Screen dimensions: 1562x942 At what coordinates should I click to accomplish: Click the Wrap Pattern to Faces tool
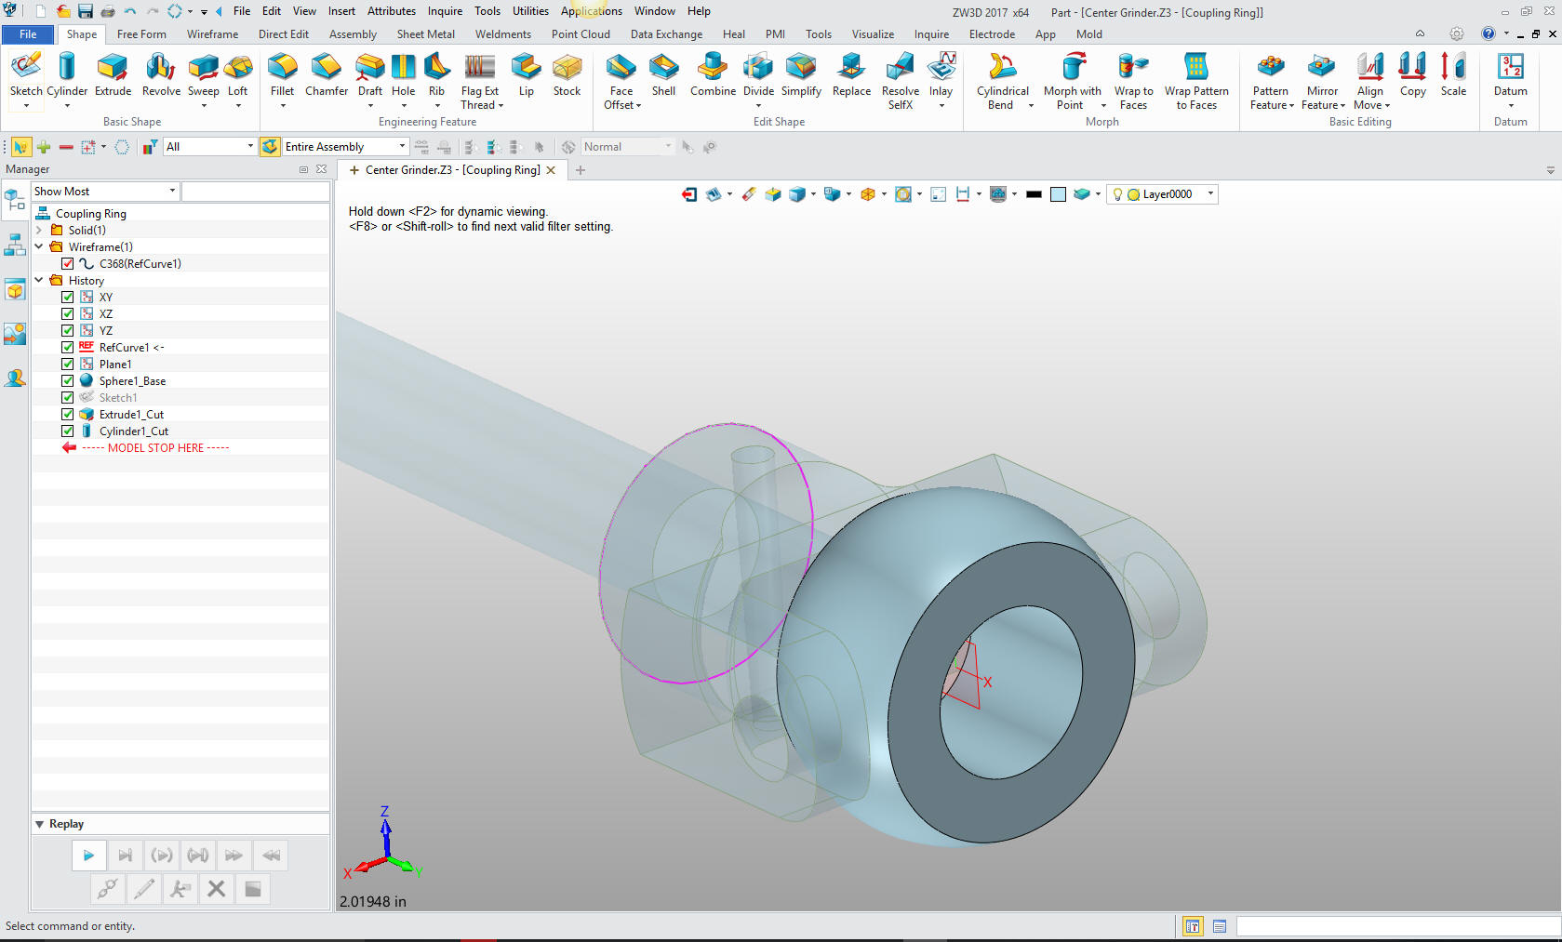coord(1196,81)
